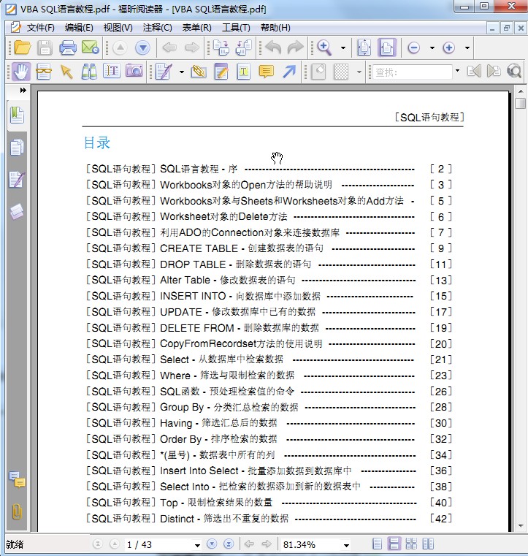The width and height of the screenshot is (528, 556).
Task: Click the Undo arrow icon
Action: pyautogui.click(x=273, y=47)
